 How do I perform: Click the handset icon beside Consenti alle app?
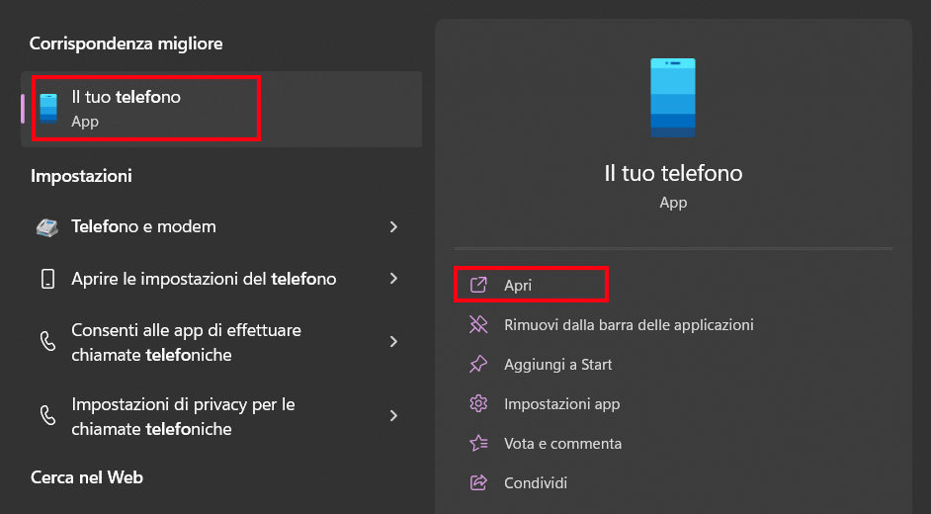(x=47, y=342)
